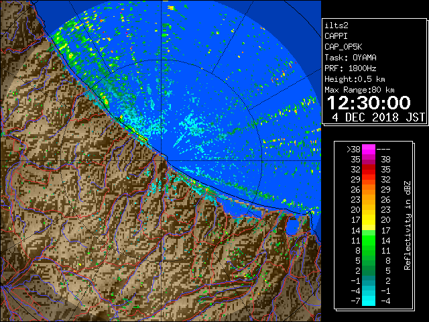The width and height of the screenshot is (429, 322).
Task: Click the '---' label beside the top swatch
Action: pyautogui.click(x=383, y=150)
